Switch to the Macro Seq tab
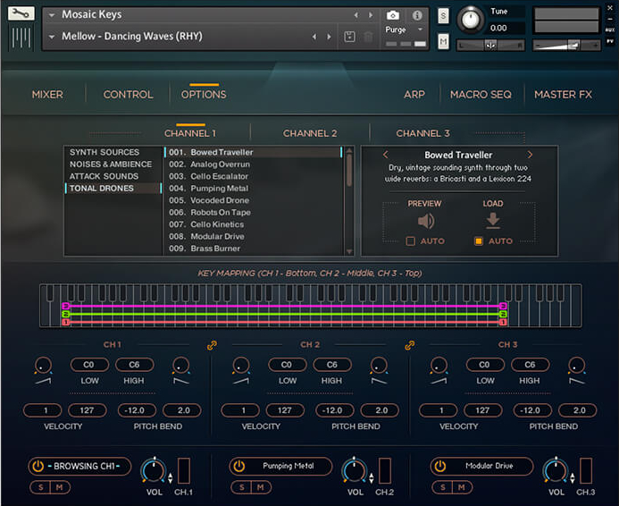Screen dimensions: 619x506 click(481, 95)
